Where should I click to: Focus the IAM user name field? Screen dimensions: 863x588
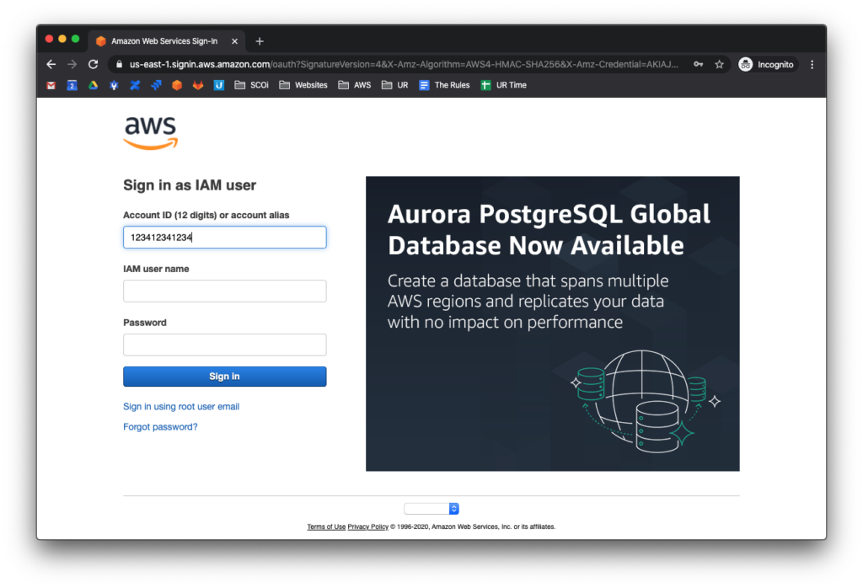pos(224,291)
